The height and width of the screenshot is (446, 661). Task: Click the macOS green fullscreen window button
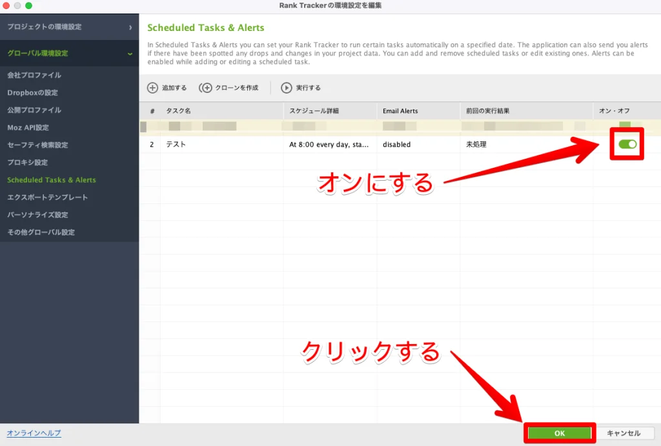tap(28, 5)
